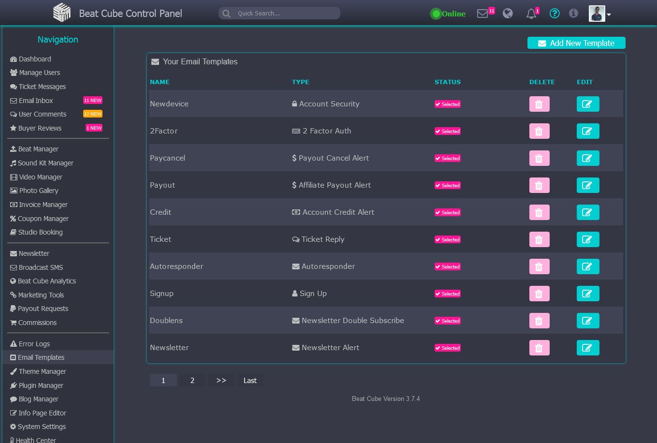This screenshot has width=657, height=443.
Task: Edit the Doublens template
Action: coord(588,321)
